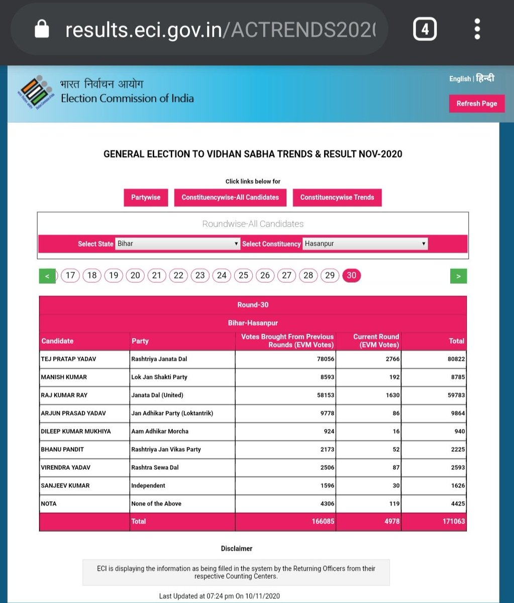514x603 pixels.
Task: Go to previous rounds with green arrow
Action: click(47, 276)
